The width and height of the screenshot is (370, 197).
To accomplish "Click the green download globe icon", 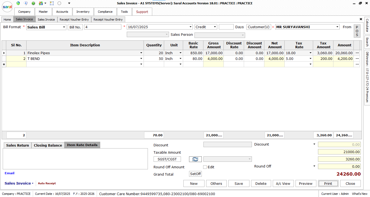I will [x=18, y=3].
